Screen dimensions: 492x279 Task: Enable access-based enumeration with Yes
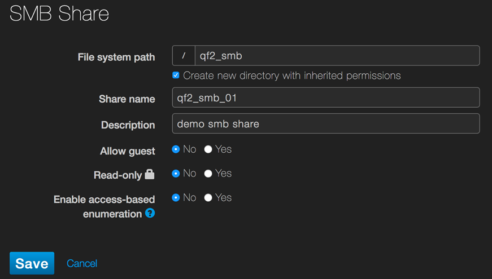208,198
